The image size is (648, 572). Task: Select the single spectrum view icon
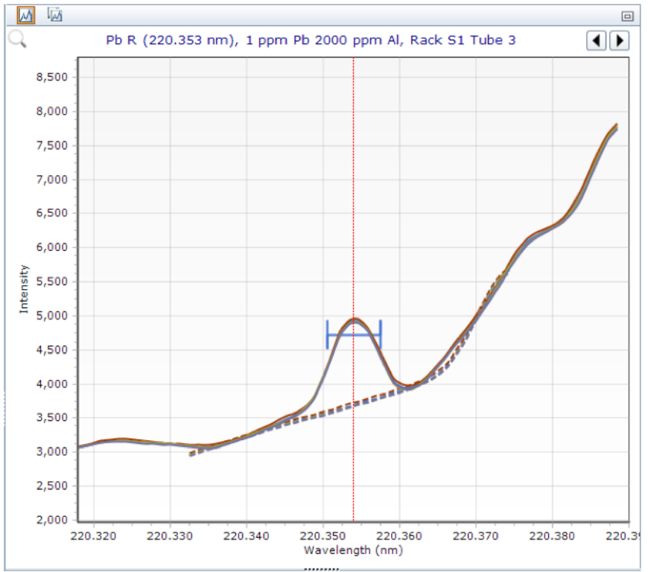[x=25, y=16]
